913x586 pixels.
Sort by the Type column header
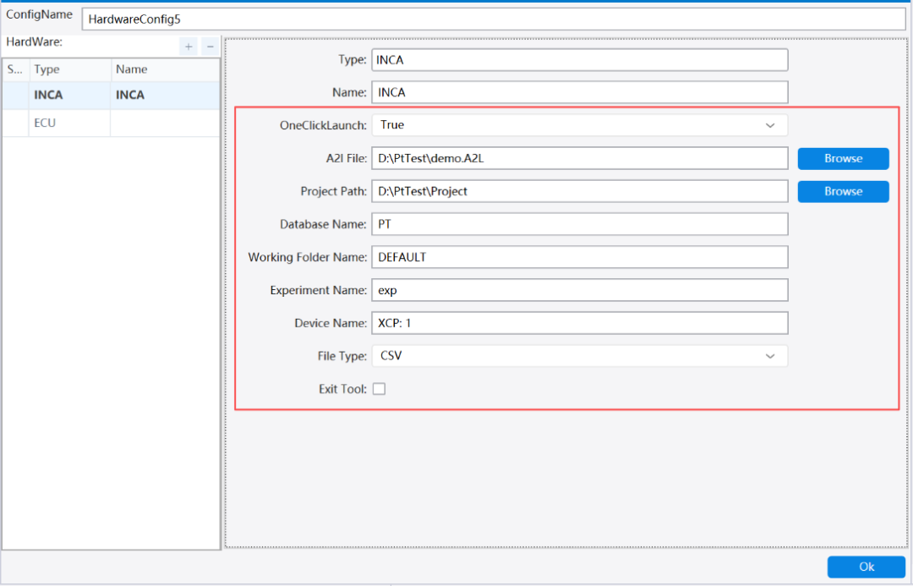click(69, 69)
